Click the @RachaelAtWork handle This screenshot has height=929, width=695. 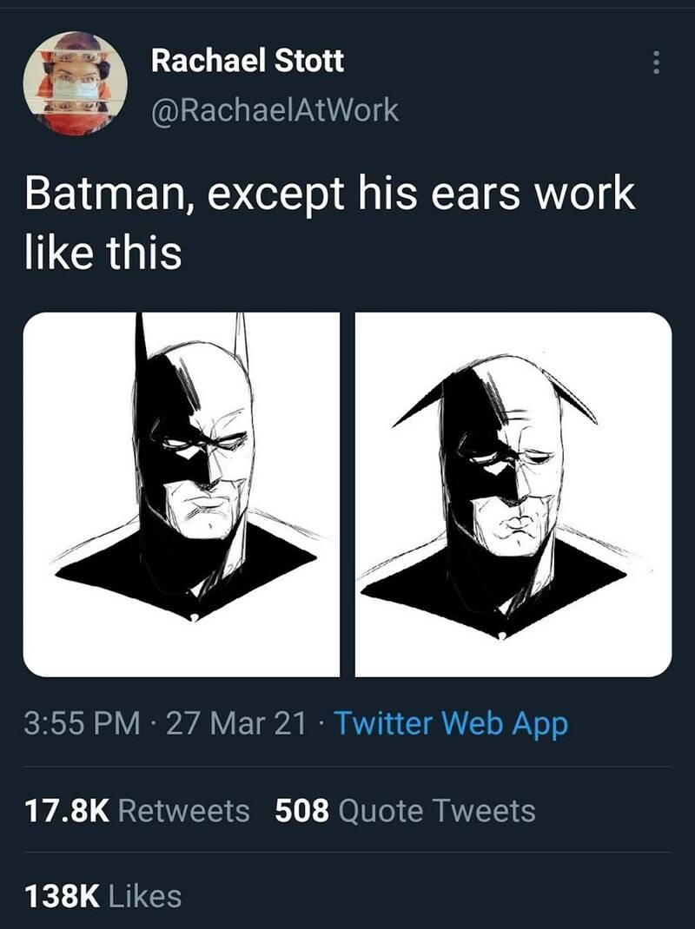pos(275,110)
